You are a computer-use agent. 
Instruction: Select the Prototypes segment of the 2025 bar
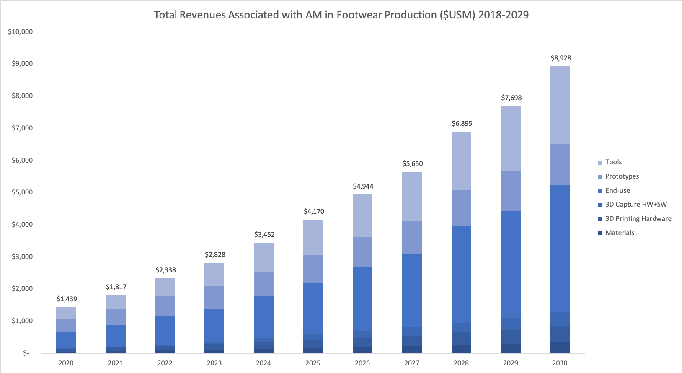[313, 269]
